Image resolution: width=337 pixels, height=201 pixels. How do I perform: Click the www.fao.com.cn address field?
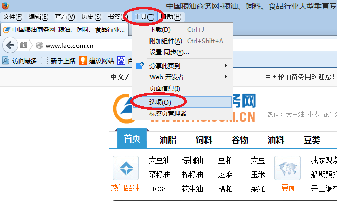pyautogui.click(x=69, y=46)
